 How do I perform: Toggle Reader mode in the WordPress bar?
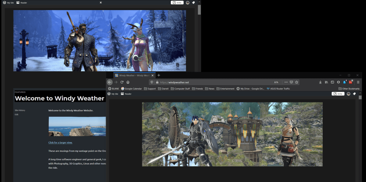[126, 94]
